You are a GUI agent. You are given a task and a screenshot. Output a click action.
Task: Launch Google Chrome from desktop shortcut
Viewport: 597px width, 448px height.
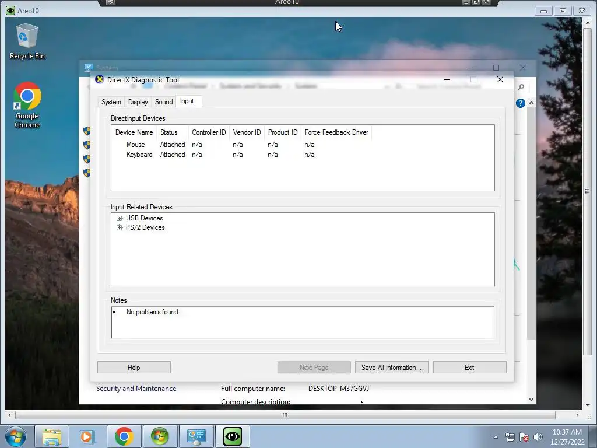27,105
